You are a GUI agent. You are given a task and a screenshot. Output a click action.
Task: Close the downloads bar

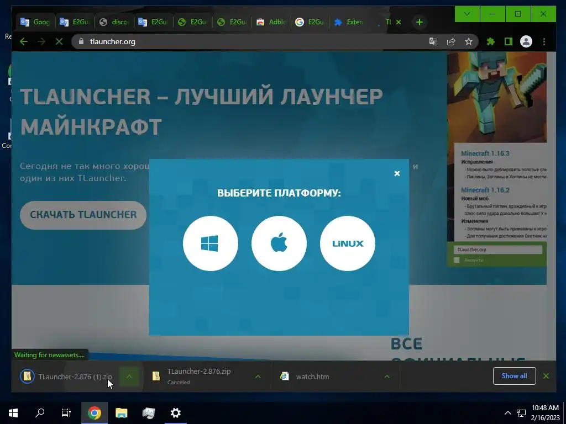[x=546, y=376]
